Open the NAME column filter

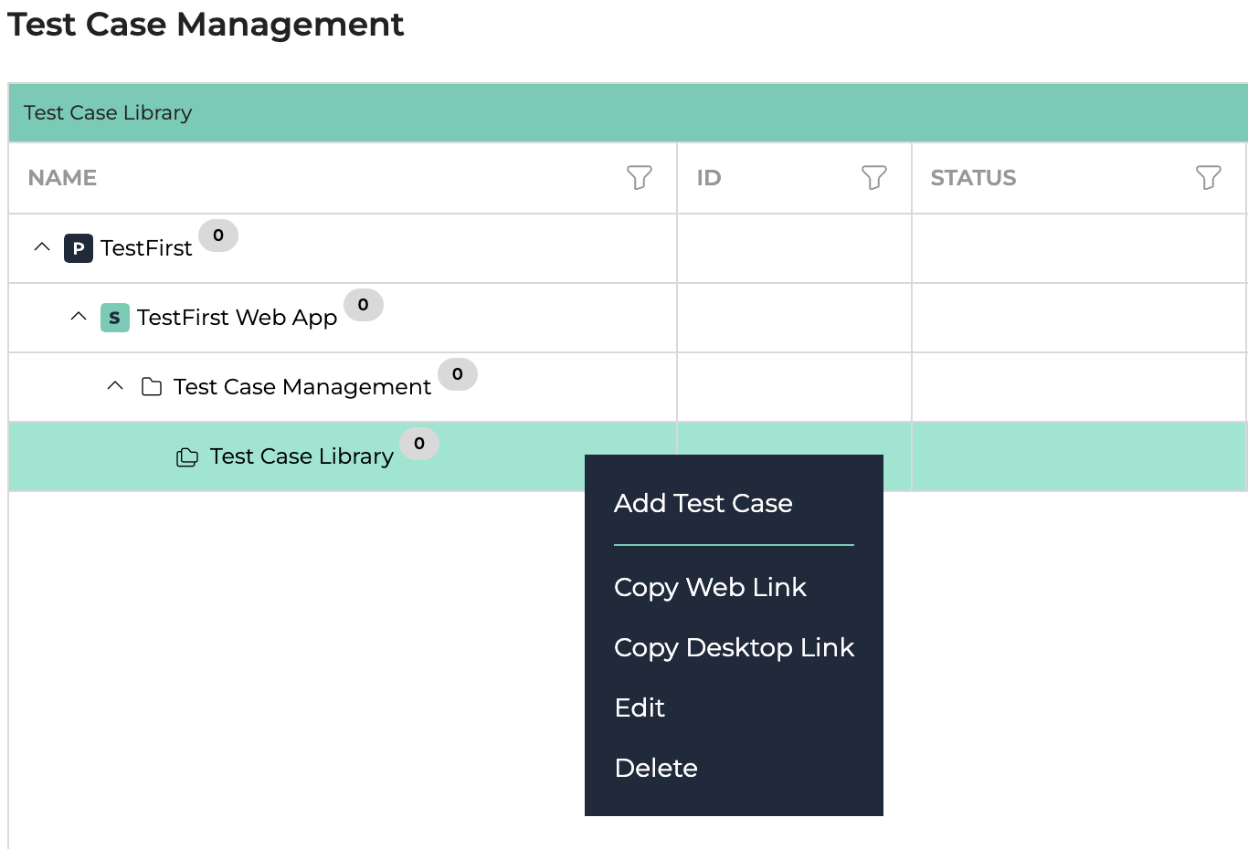click(640, 177)
